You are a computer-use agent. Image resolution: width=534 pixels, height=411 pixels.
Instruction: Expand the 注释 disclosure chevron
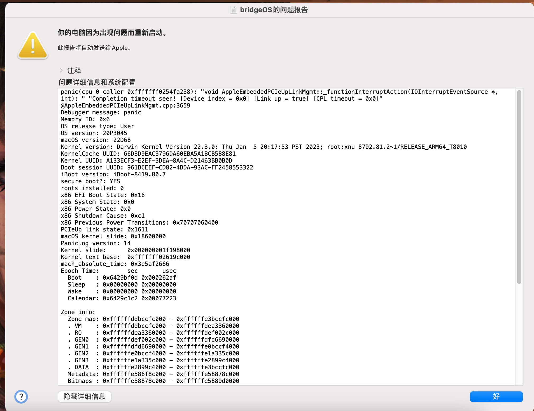[x=61, y=70]
